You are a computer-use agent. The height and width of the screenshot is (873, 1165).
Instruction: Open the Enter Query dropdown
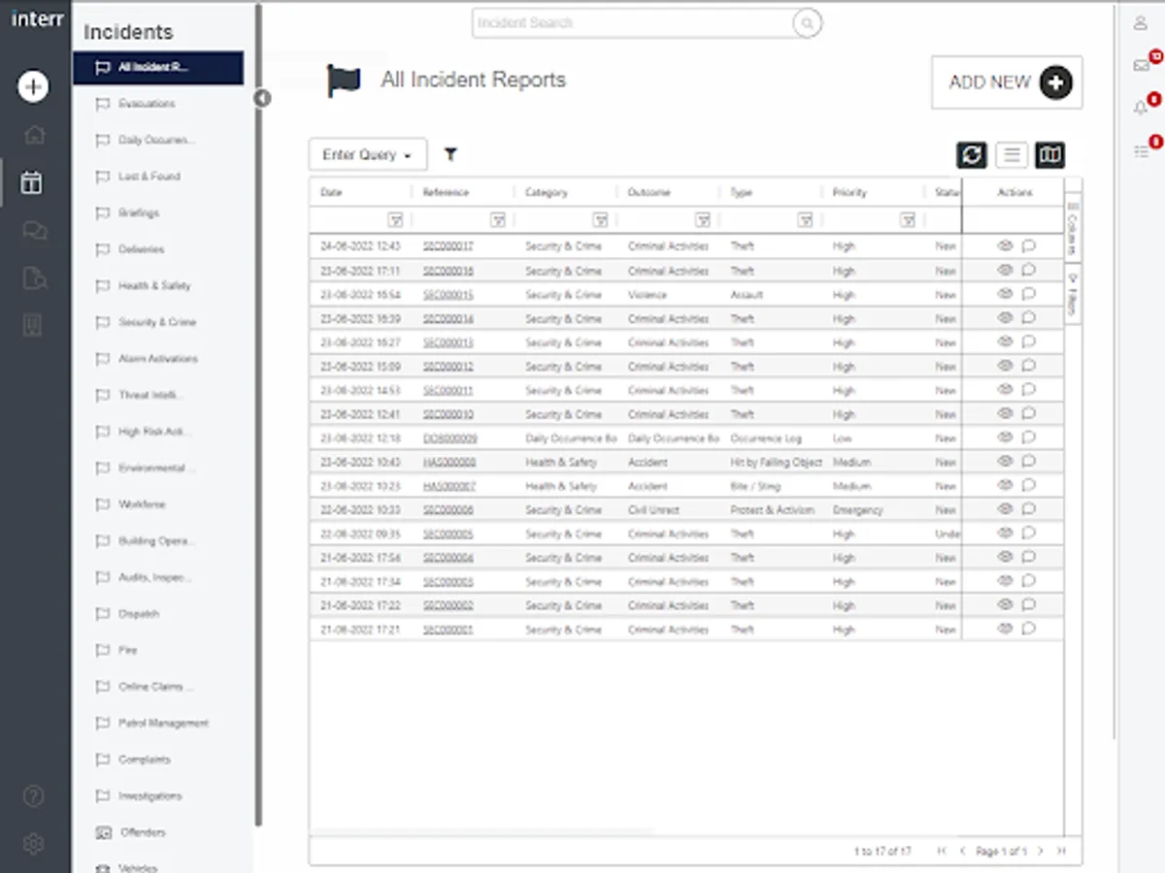(368, 154)
